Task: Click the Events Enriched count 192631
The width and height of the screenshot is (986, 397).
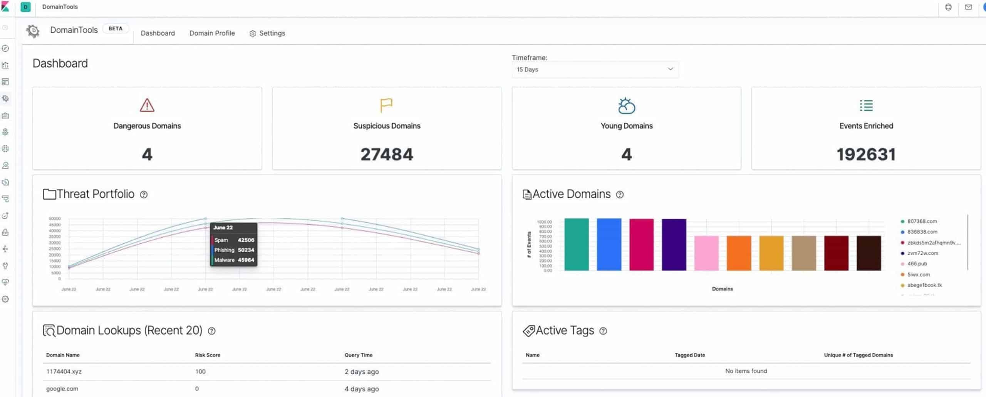Action: (x=866, y=155)
